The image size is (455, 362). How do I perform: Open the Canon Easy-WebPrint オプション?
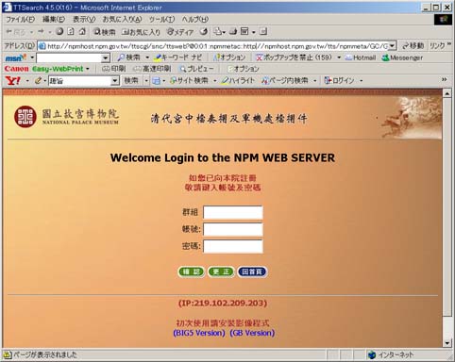click(x=243, y=69)
